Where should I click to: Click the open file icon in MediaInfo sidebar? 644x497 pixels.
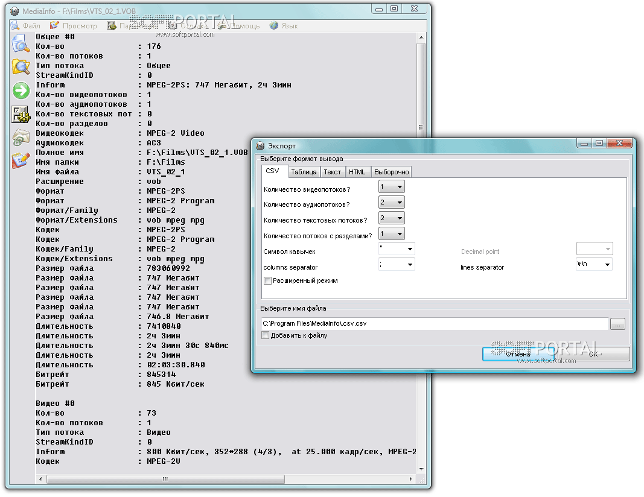20,43
